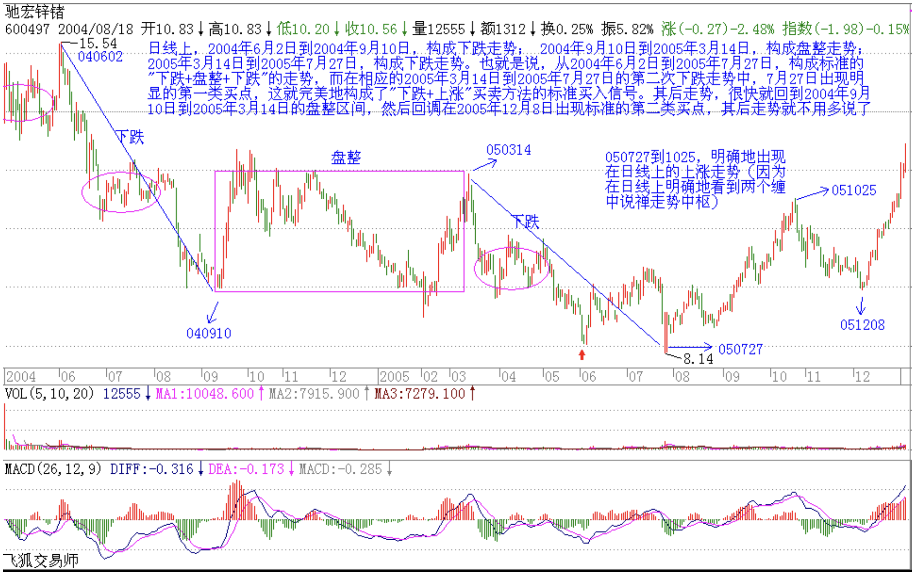Image resolution: width=915 pixels, height=575 pixels.
Task: Select the 15.54 high price label
Action: coord(98,44)
